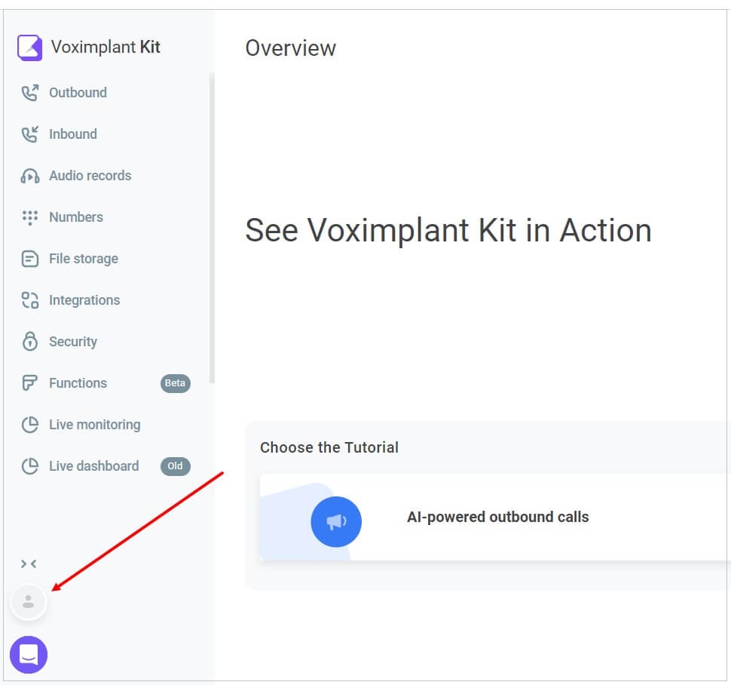Open the user profile avatar

tap(29, 602)
